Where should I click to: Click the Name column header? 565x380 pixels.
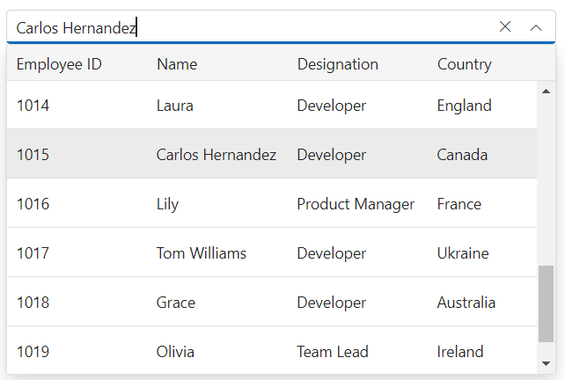tap(177, 64)
